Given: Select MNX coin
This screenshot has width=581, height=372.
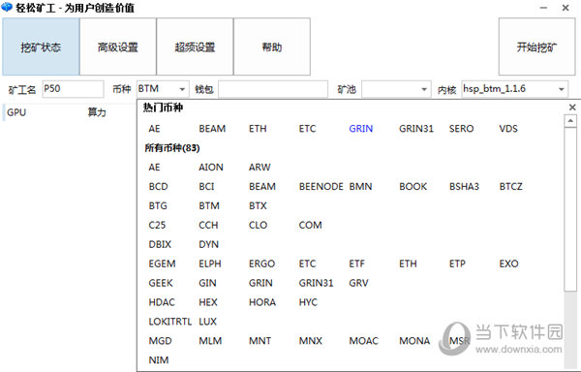Looking at the screenshot, I should pos(311,340).
